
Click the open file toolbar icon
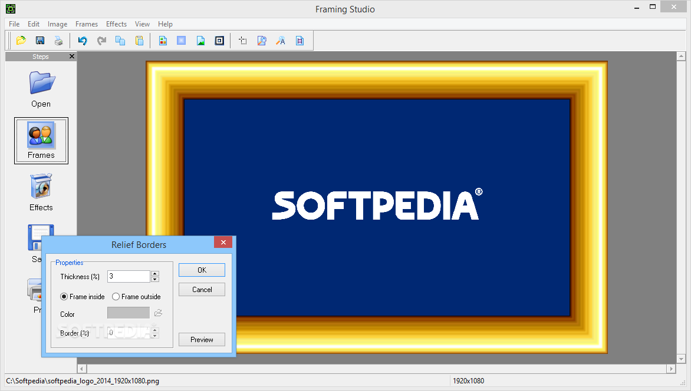coord(21,41)
